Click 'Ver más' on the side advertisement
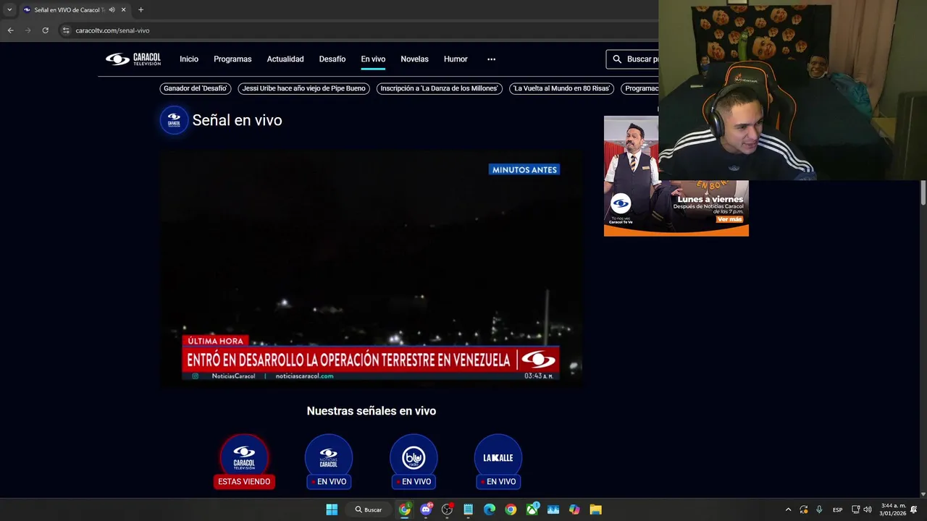Image resolution: width=927 pixels, height=521 pixels. (x=729, y=219)
